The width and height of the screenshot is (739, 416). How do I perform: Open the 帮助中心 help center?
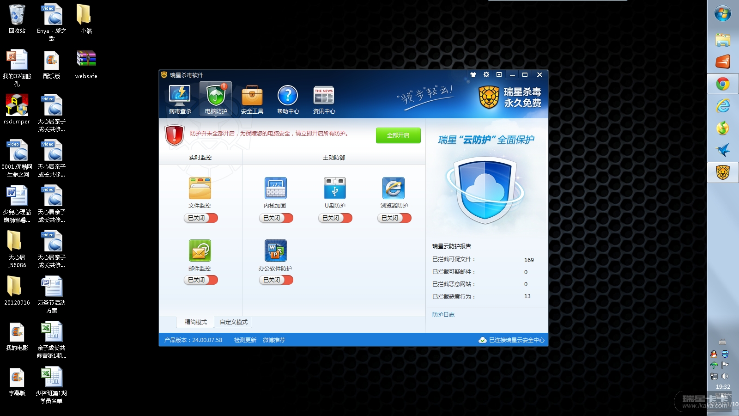pos(288,99)
